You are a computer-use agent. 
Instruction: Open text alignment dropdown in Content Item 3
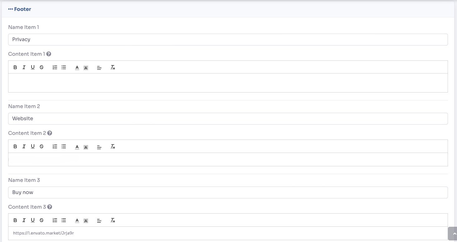99,220
